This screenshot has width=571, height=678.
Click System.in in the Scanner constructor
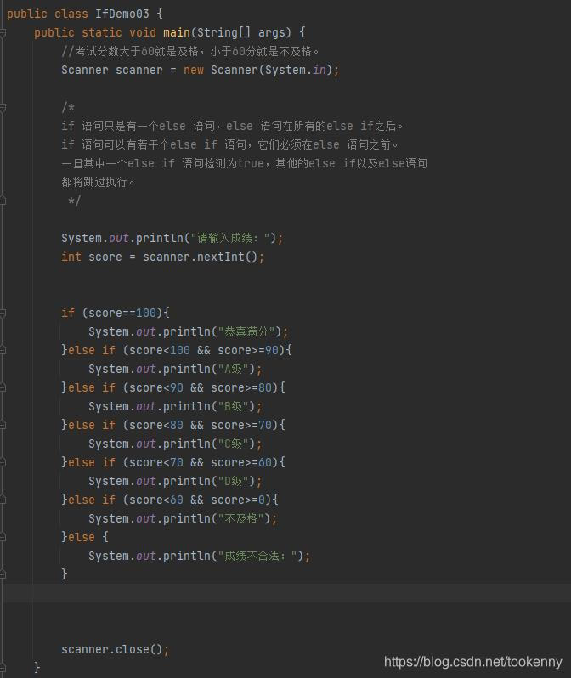pyautogui.click(x=295, y=70)
